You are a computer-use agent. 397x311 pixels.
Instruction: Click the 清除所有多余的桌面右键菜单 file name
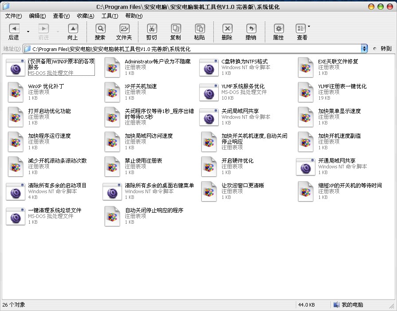coord(159,185)
